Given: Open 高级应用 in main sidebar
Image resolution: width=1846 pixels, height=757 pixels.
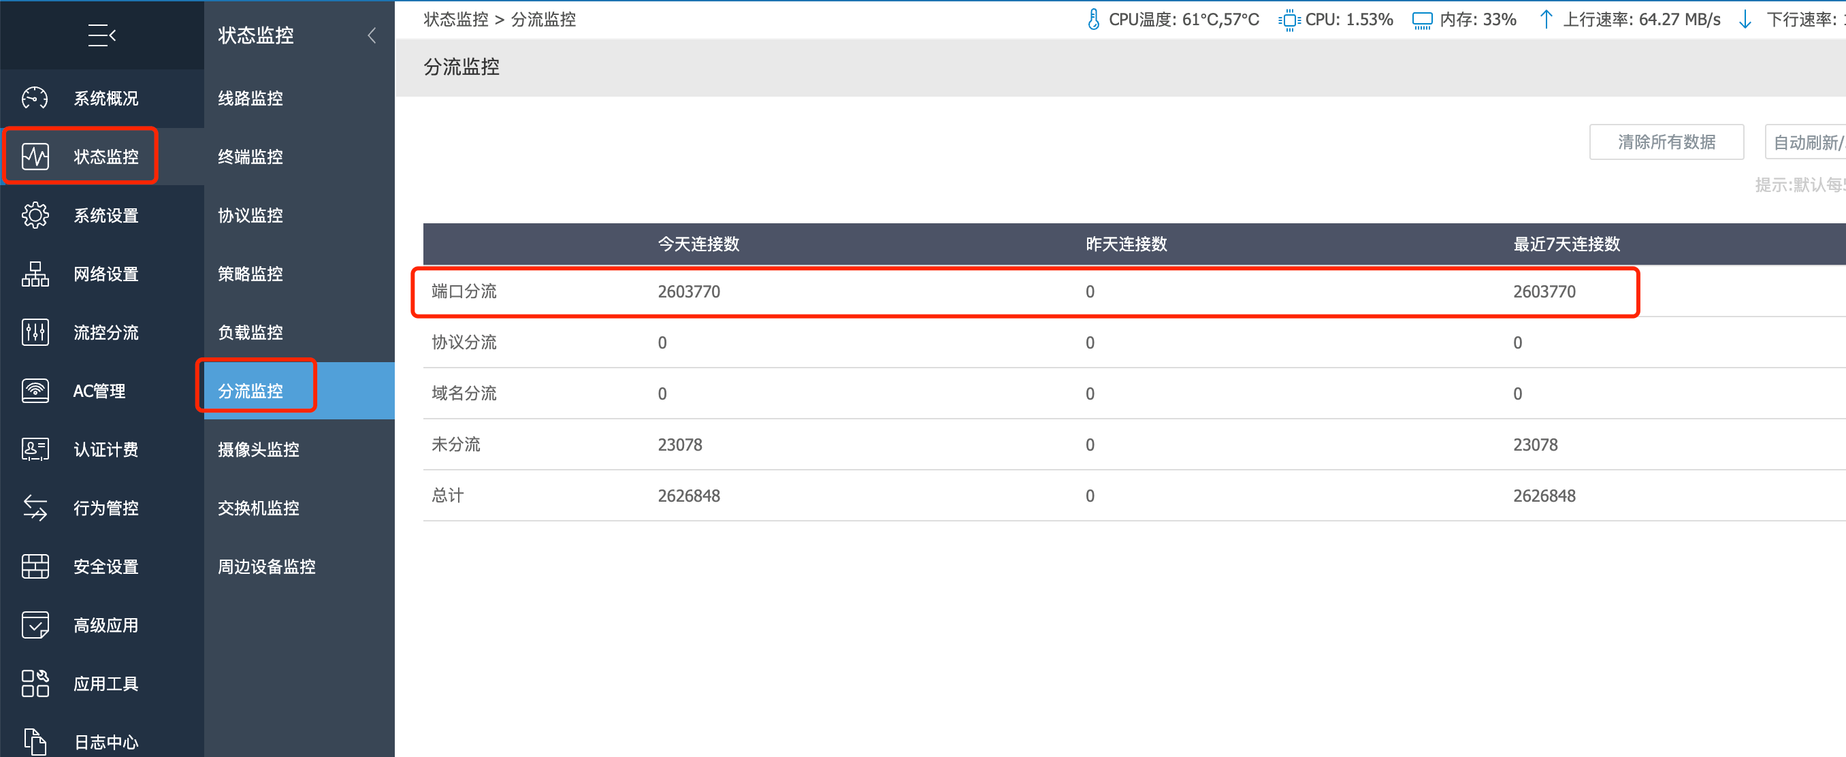Looking at the screenshot, I should (x=106, y=625).
